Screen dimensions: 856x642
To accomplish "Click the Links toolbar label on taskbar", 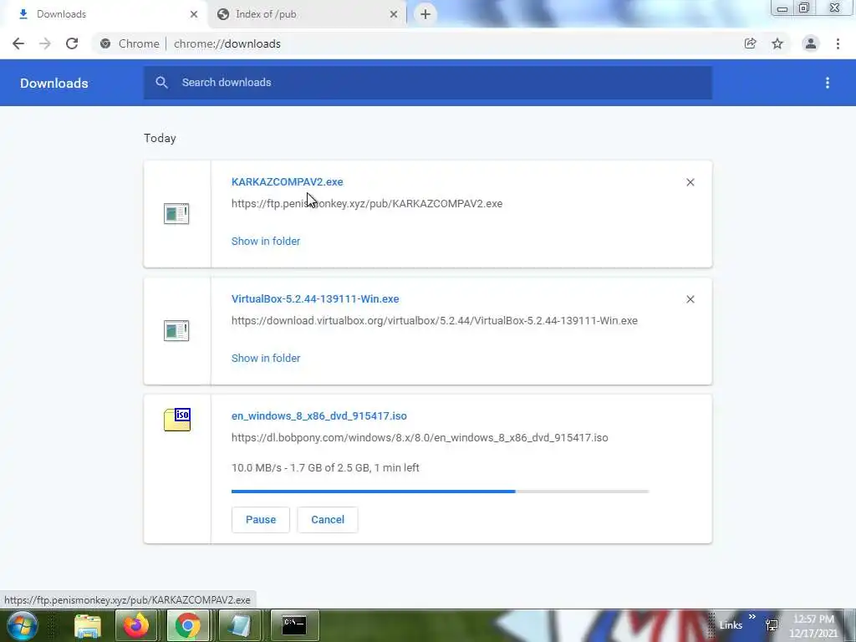I will click(x=731, y=625).
